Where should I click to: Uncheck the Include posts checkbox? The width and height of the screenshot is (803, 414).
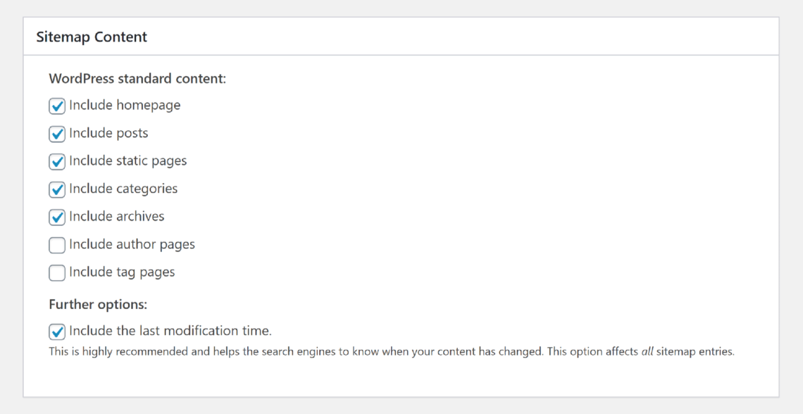[x=57, y=134]
